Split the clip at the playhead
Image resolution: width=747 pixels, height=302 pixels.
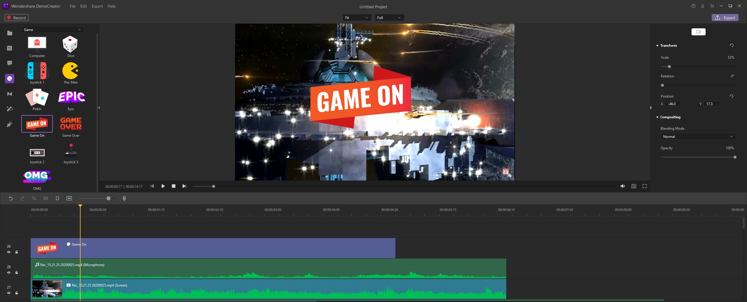46,198
